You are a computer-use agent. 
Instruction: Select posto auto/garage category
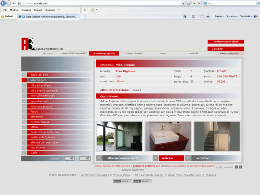point(57,137)
